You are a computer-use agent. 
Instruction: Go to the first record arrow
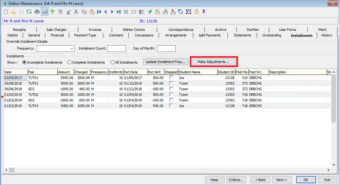coord(99,12)
